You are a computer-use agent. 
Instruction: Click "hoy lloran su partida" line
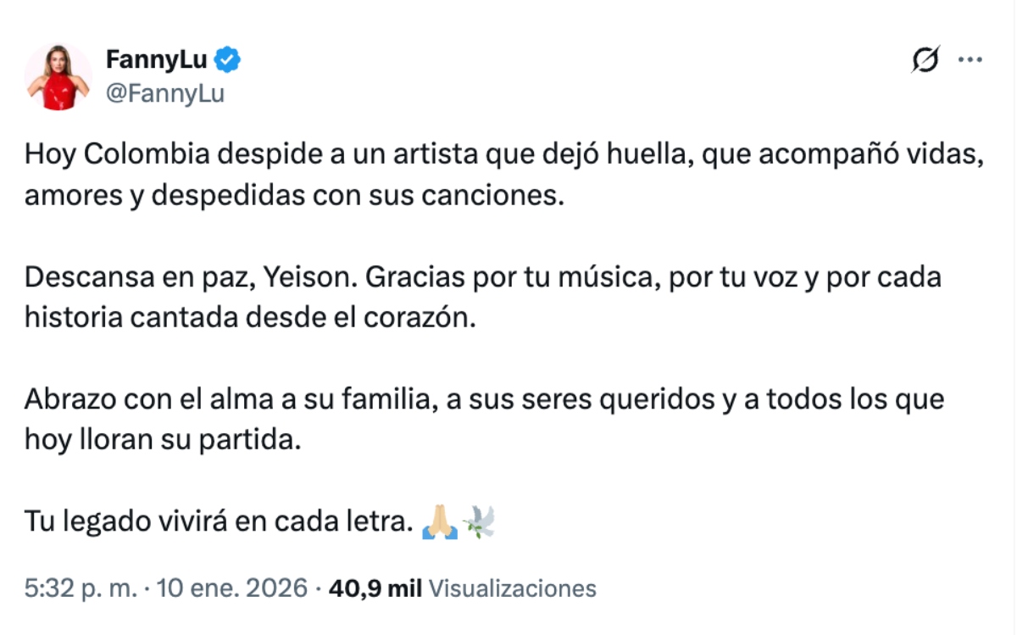pyautogui.click(x=162, y=439)
